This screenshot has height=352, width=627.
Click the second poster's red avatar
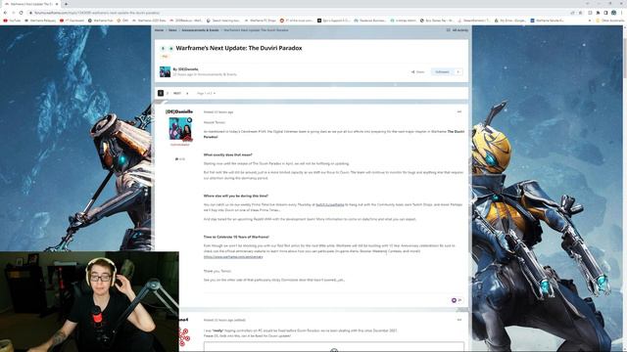coord(184,336)
